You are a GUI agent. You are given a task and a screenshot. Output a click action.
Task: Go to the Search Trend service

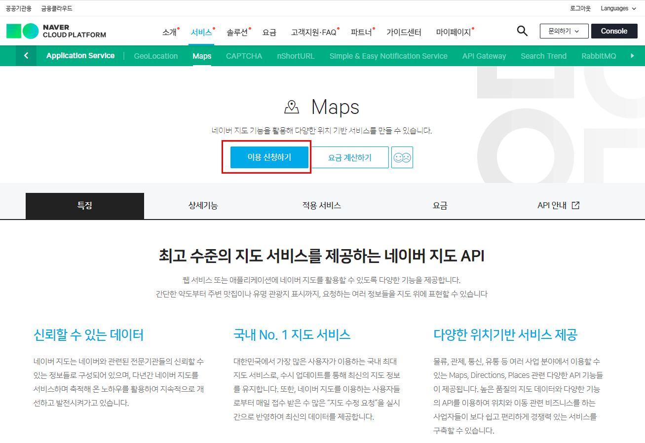point(544,56)
